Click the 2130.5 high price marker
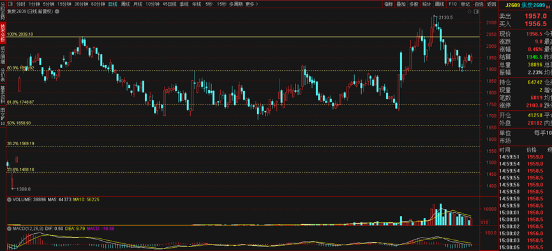This screenshot has height=251, width=552. pos(445,17)
